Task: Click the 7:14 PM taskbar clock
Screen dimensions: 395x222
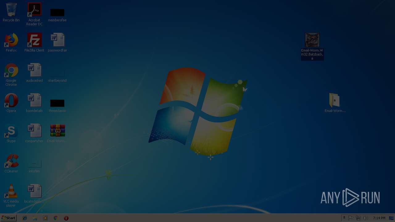Action: point(379,218)
